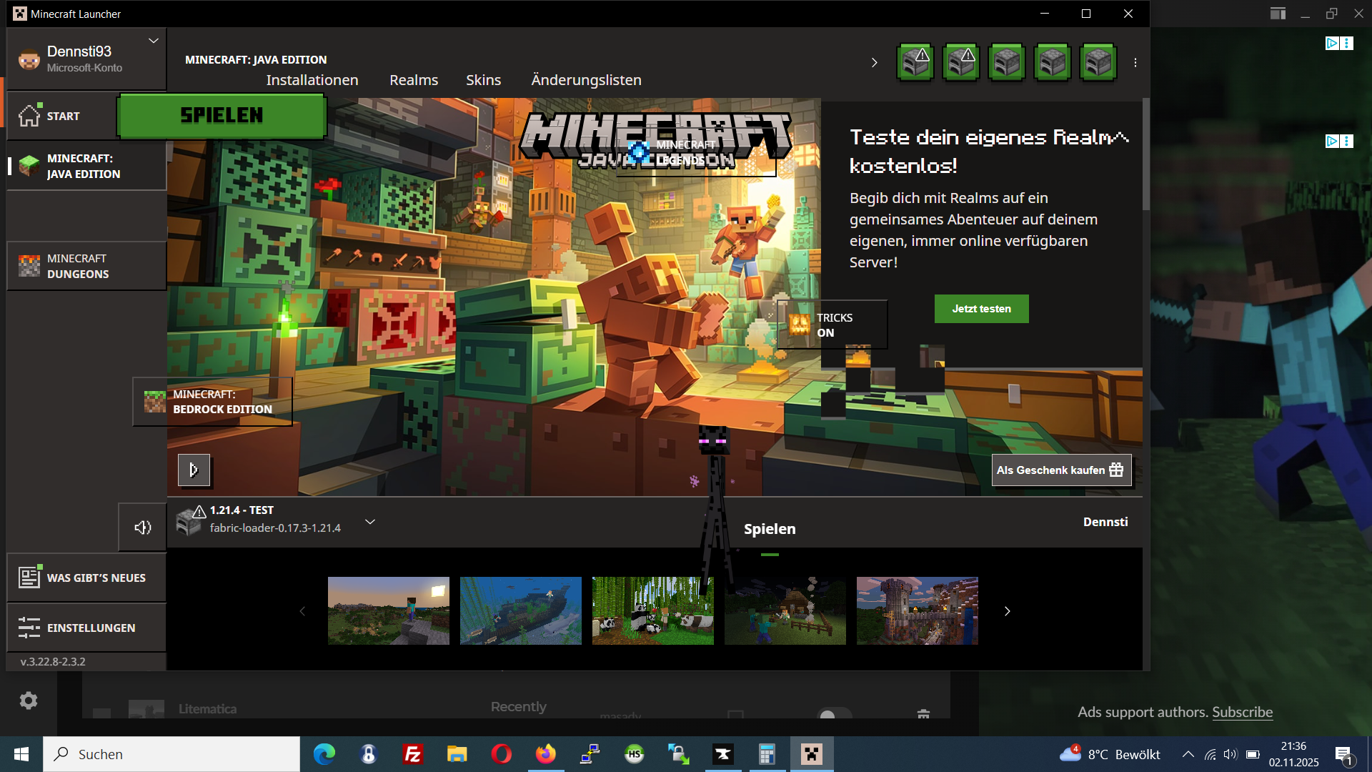The image size is (1372, 772).
Task: Open the three-dot options menu
Action: click(1135, 63)
